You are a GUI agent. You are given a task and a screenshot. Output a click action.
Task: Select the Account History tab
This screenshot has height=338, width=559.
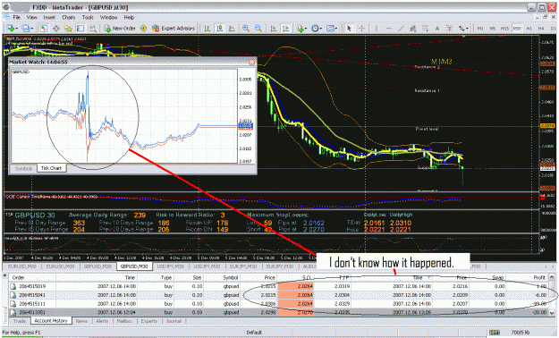(x=51, y=321)
